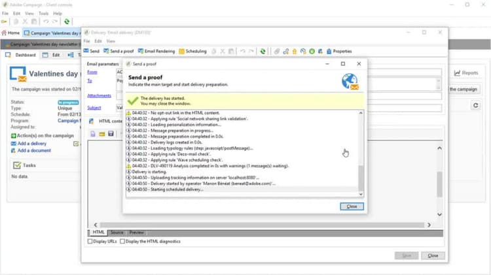Click redo arrow in delivery window toolbar
The width and height of the screenshot is (491, 275).
pyautogui.click(x=251, y=51)
